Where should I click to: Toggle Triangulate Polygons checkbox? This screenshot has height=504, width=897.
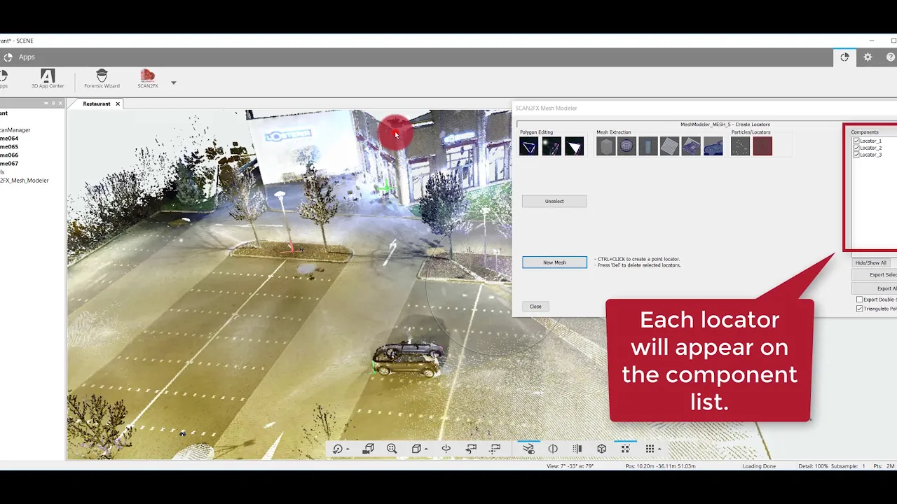(x=860, y=309)
